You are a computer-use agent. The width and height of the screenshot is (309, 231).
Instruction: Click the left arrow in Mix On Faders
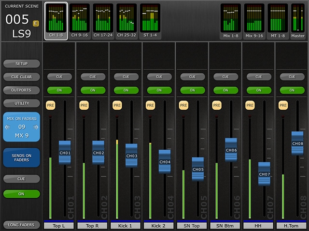tap(8, 127)
